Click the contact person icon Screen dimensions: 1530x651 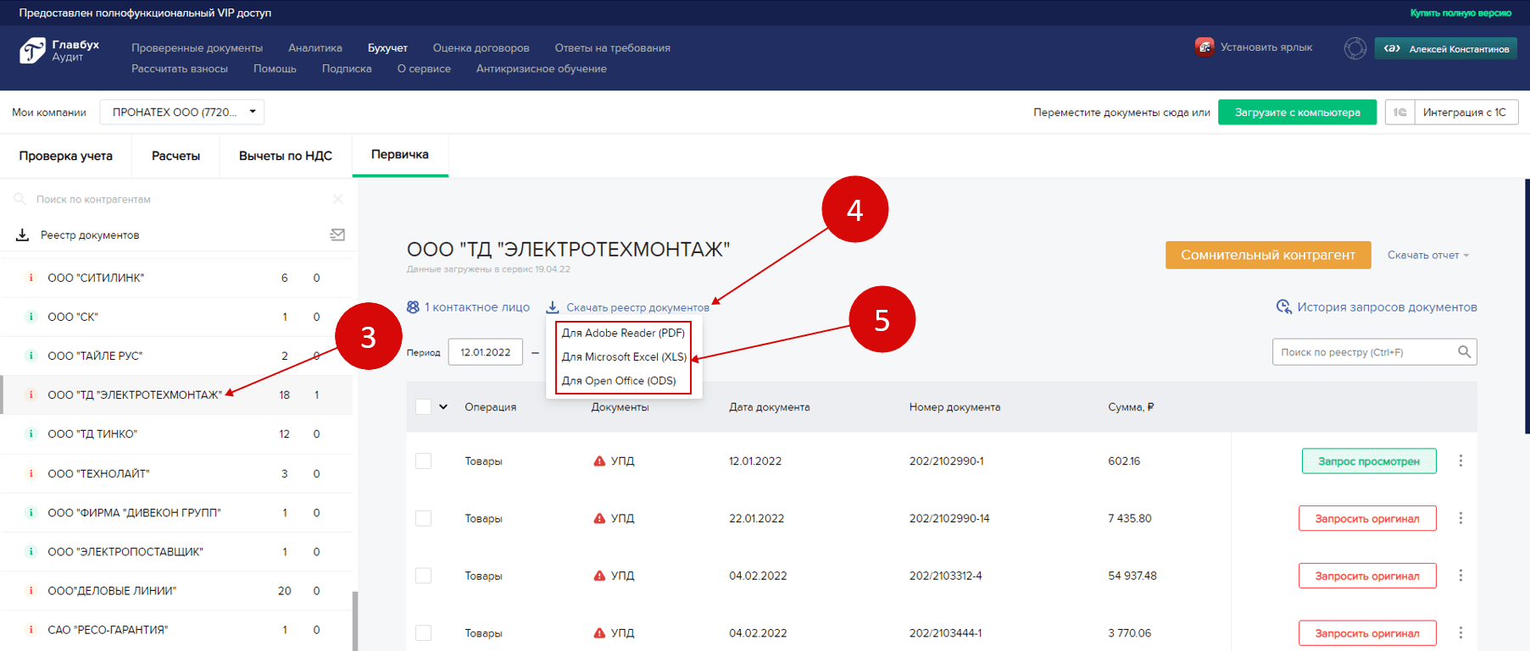click(413, 306)
